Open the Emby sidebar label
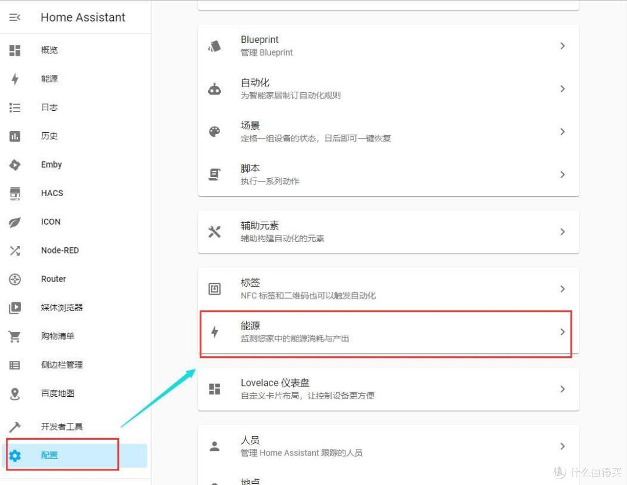 (51, 165)
